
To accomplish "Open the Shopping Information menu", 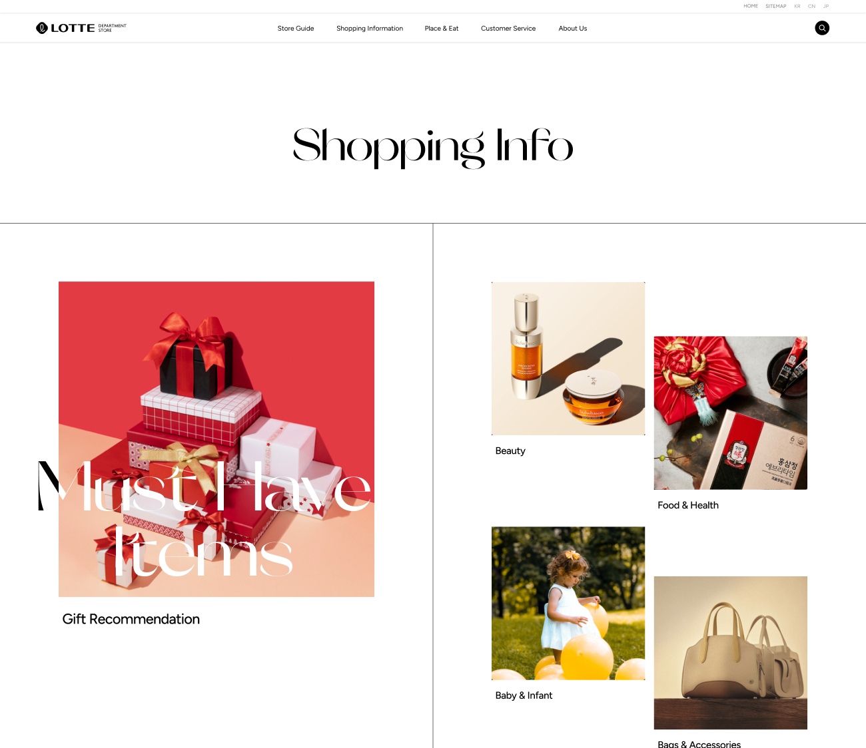I will coord(370,29).
